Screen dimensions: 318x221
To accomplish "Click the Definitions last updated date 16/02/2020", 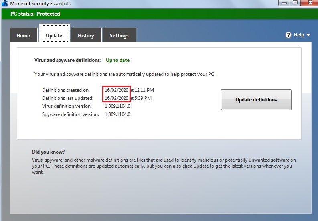I will [x=116, y=98].
